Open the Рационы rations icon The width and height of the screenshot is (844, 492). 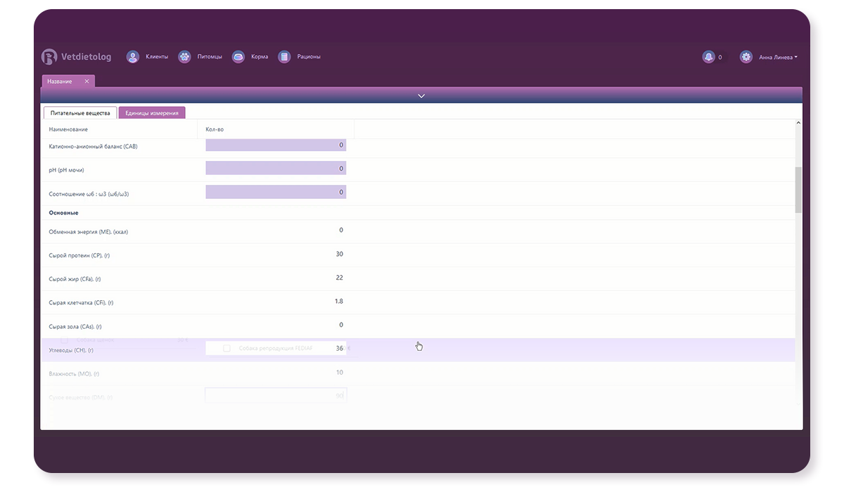click(x=284, y=57)
